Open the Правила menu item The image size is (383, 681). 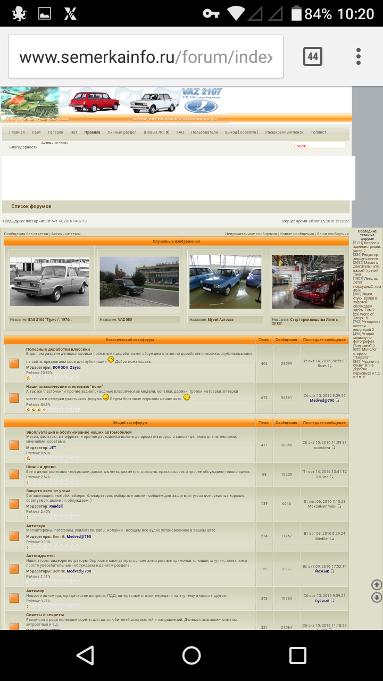pyautogui.click(x=92, y=132)
